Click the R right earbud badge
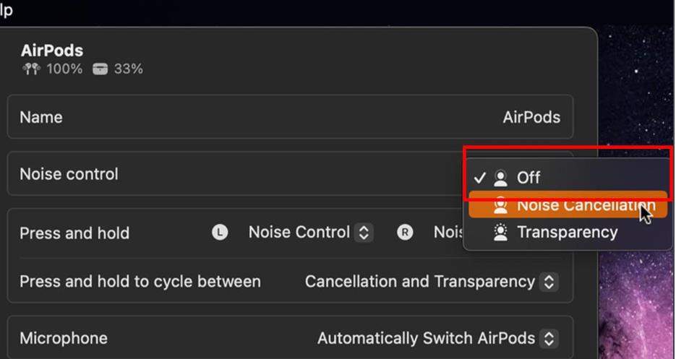This screenshot has width=676, height=359. point(405,233)
